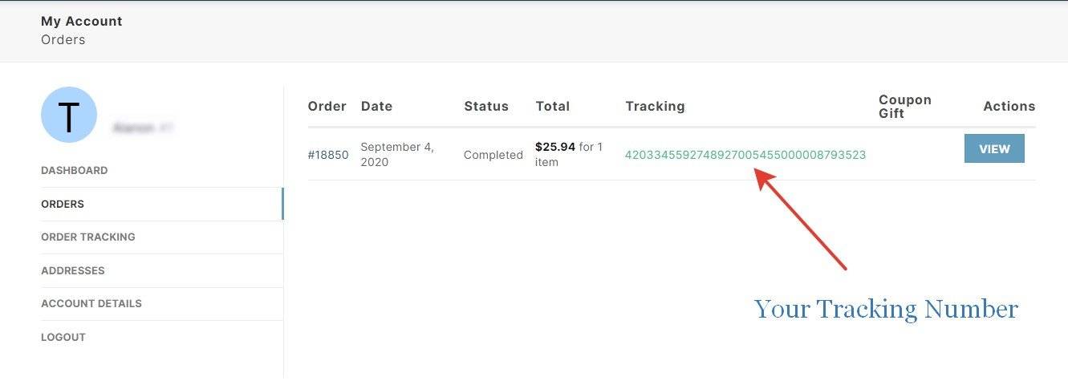
Task: Click the My Account page heading
Action: tap(82, 22)
